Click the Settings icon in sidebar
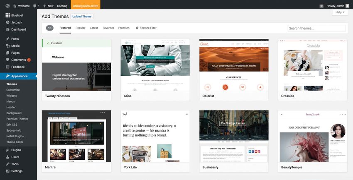The height and width of the screenshot is (180, 353). pyautogui.click(x=7, y=171)
